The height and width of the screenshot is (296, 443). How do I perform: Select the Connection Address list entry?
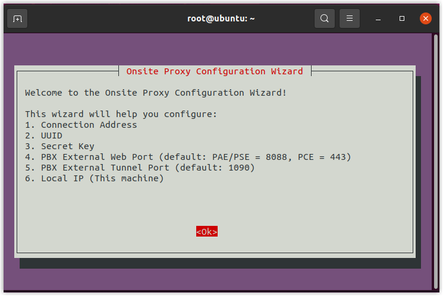[81, 125]
